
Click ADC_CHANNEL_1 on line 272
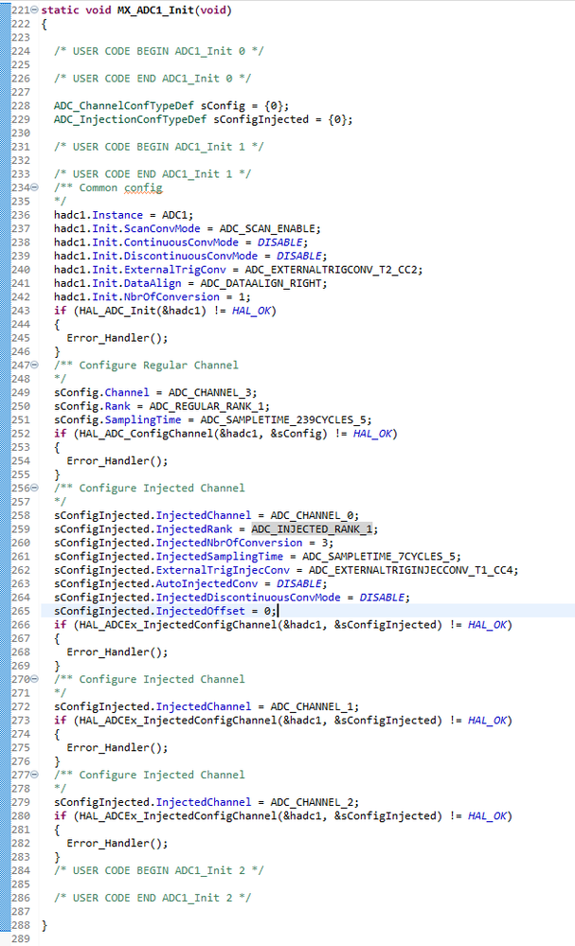[x=312, y=706]
